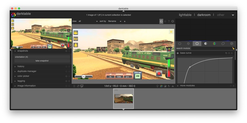
Task: Collapse the top panel arrow
Action: (124, 11)
